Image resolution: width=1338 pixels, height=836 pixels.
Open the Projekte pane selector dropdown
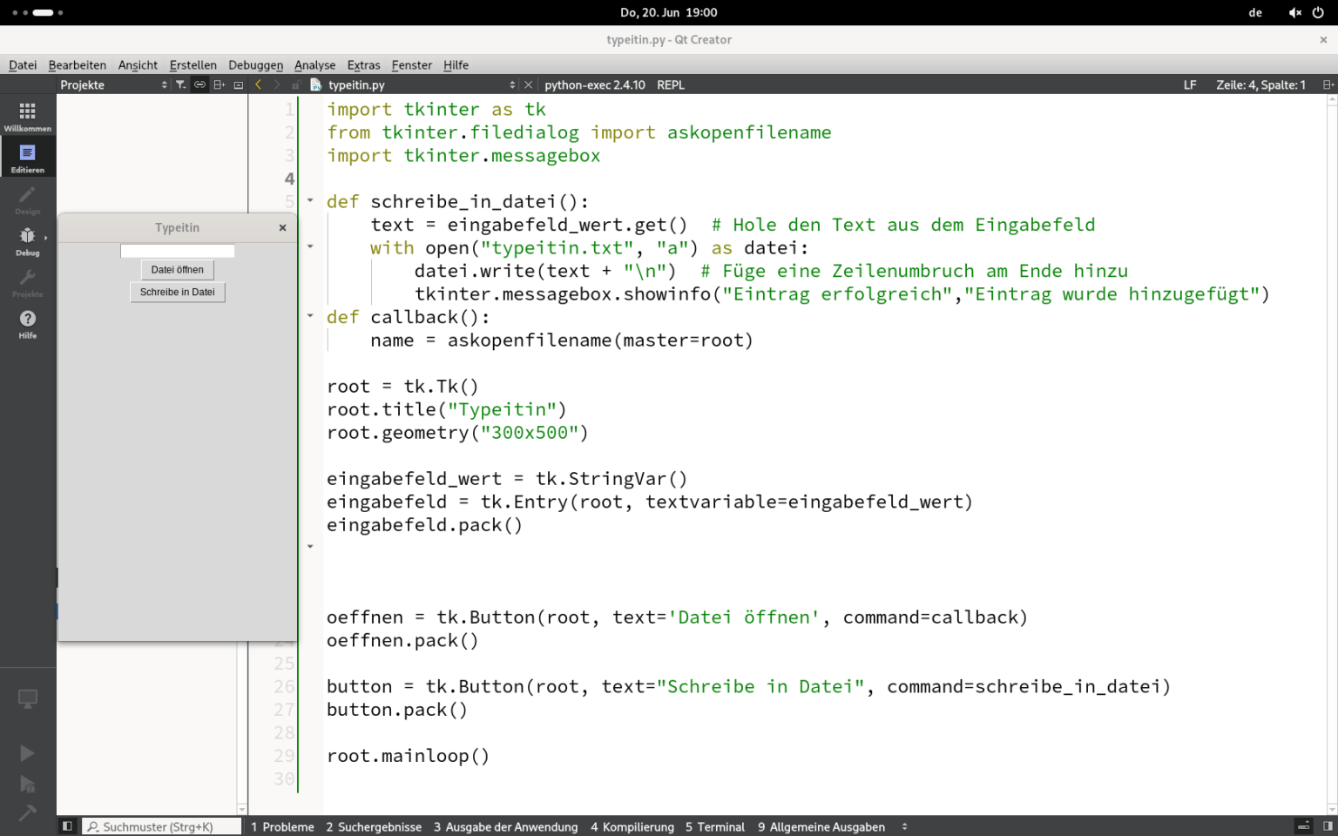click(164, 84)
